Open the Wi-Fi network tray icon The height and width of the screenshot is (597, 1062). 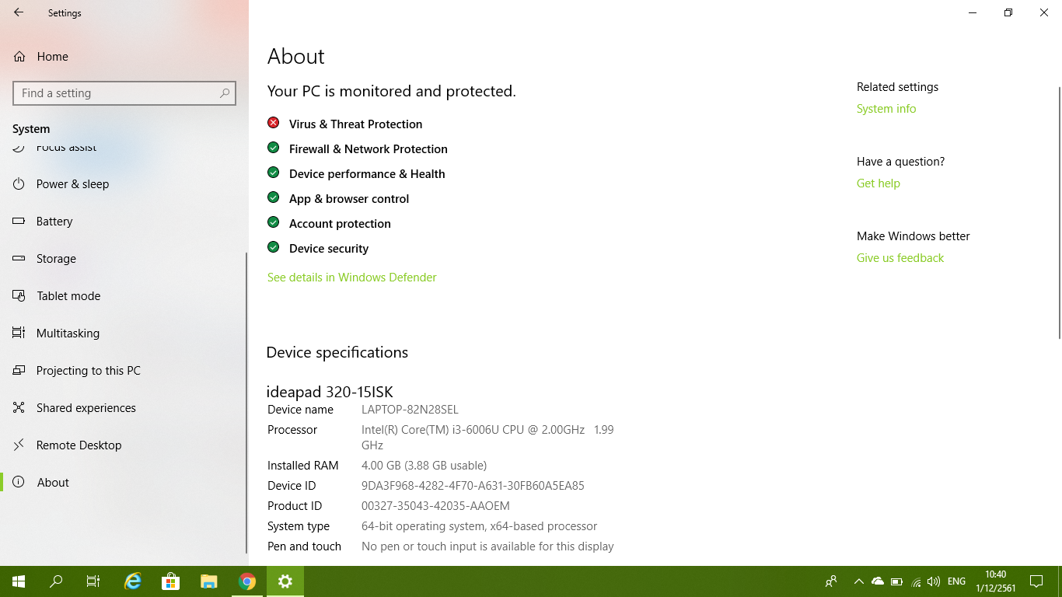(x=916, y=581)
